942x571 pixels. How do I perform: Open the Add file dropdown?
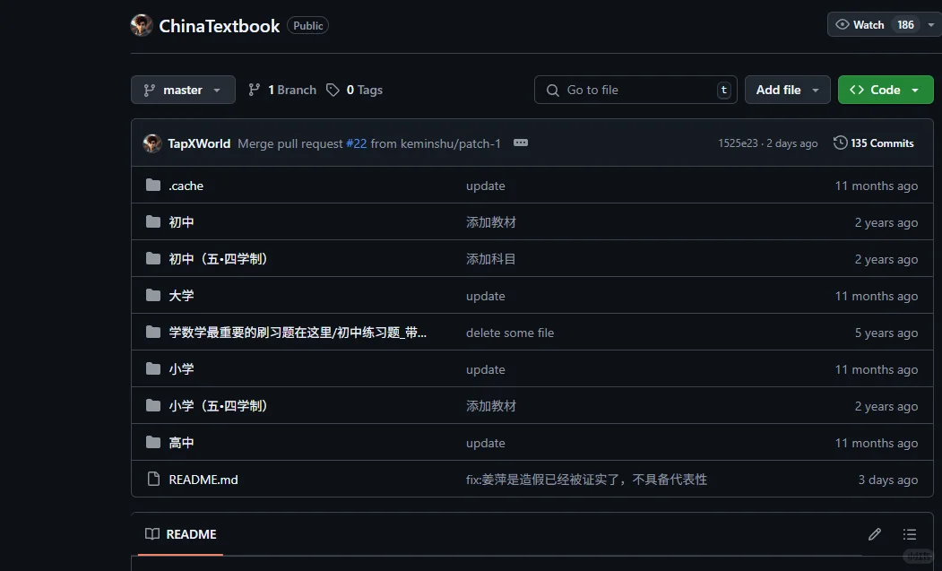pos(788,90)
